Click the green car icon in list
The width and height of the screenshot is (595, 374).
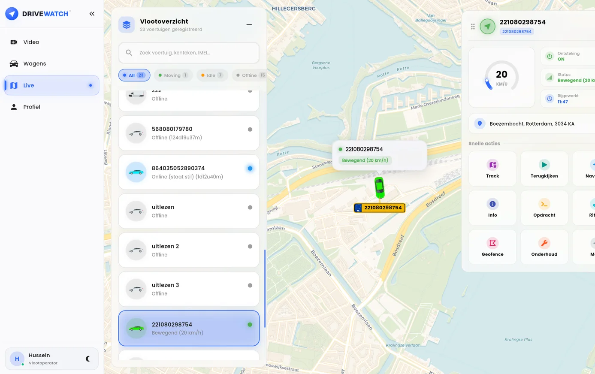pyautogui.click(x=136, y=328)
